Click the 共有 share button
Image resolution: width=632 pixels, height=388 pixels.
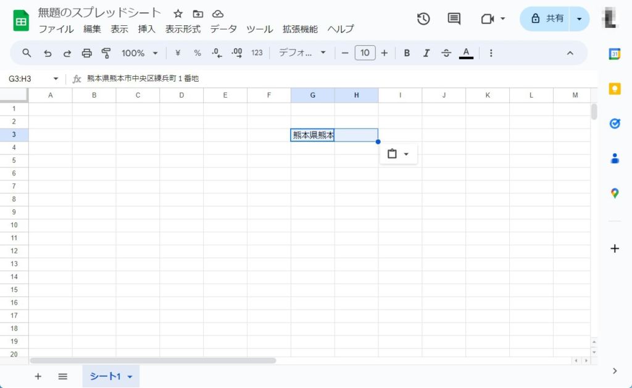546,19
